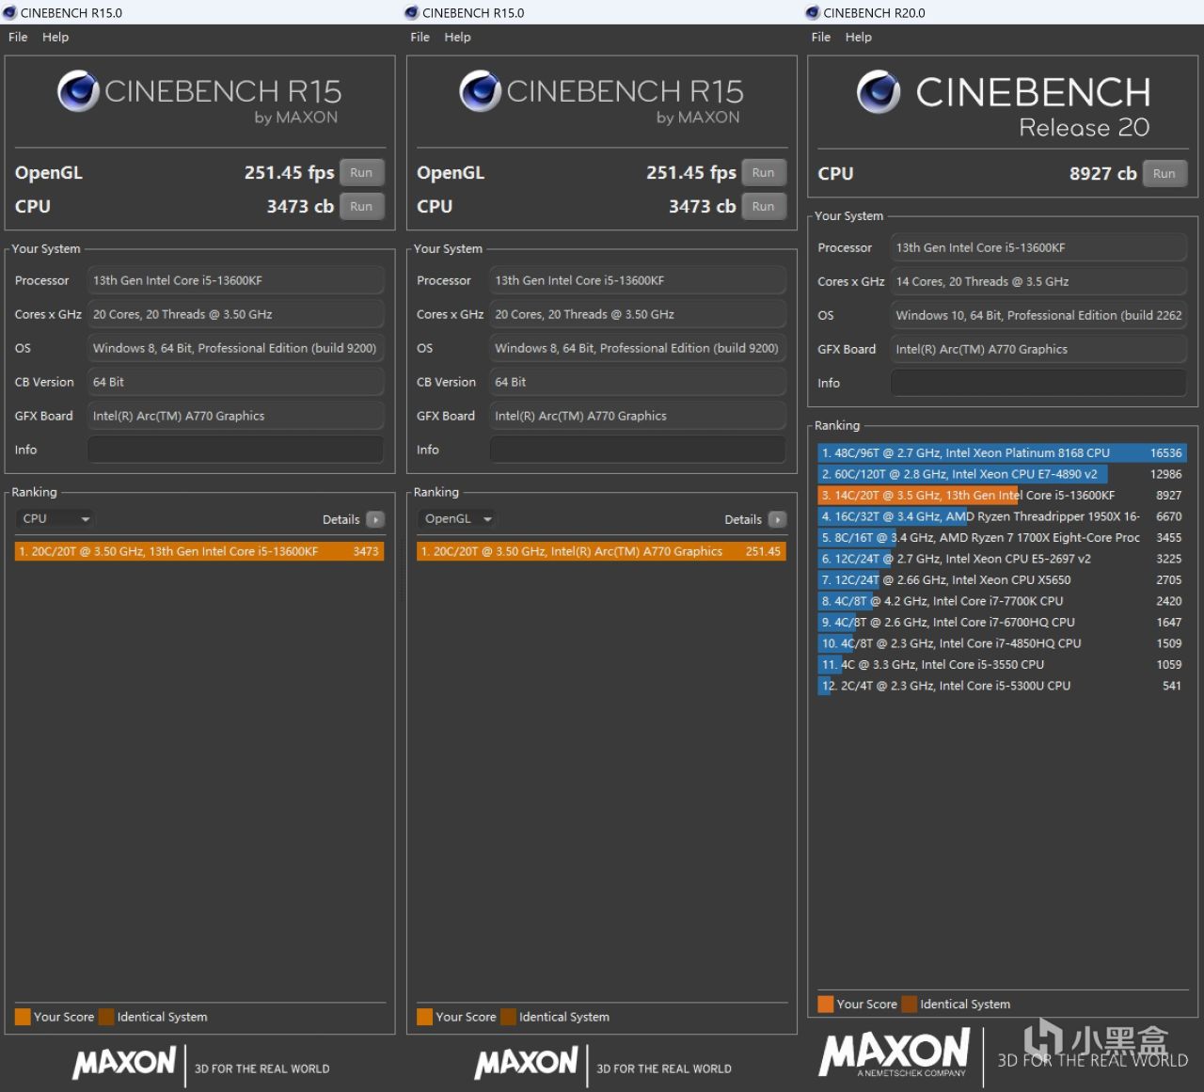Viewport: 1204px width, 1092px height.
Task: Select the Arc A770 Graphics ranking row scoring 251.45
Action: point(601,551)
